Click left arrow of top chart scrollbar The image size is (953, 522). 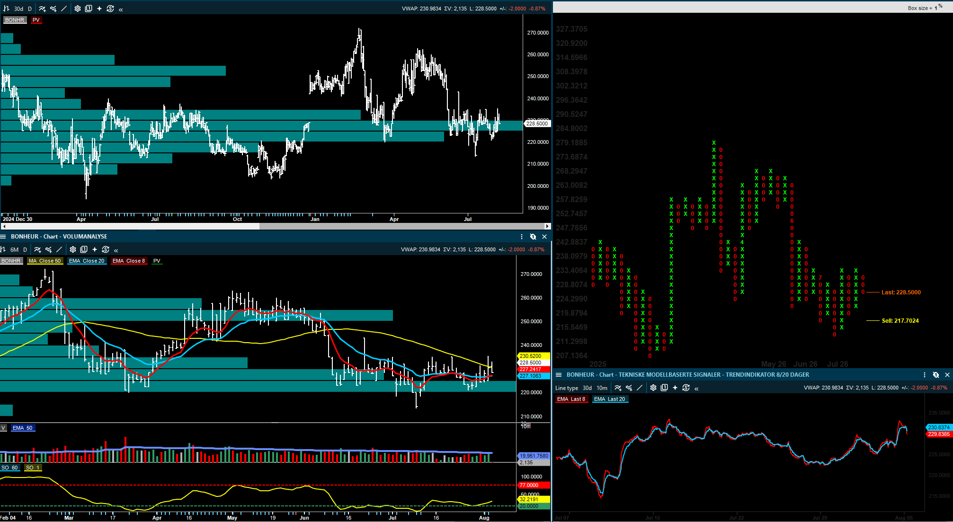coord(4,226)
